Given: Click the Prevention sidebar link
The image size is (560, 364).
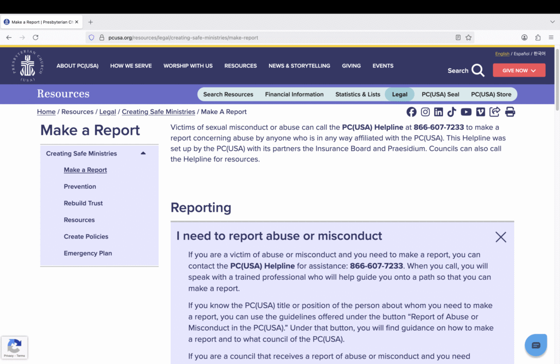Looking at the screenshot, I should [80, 186].
